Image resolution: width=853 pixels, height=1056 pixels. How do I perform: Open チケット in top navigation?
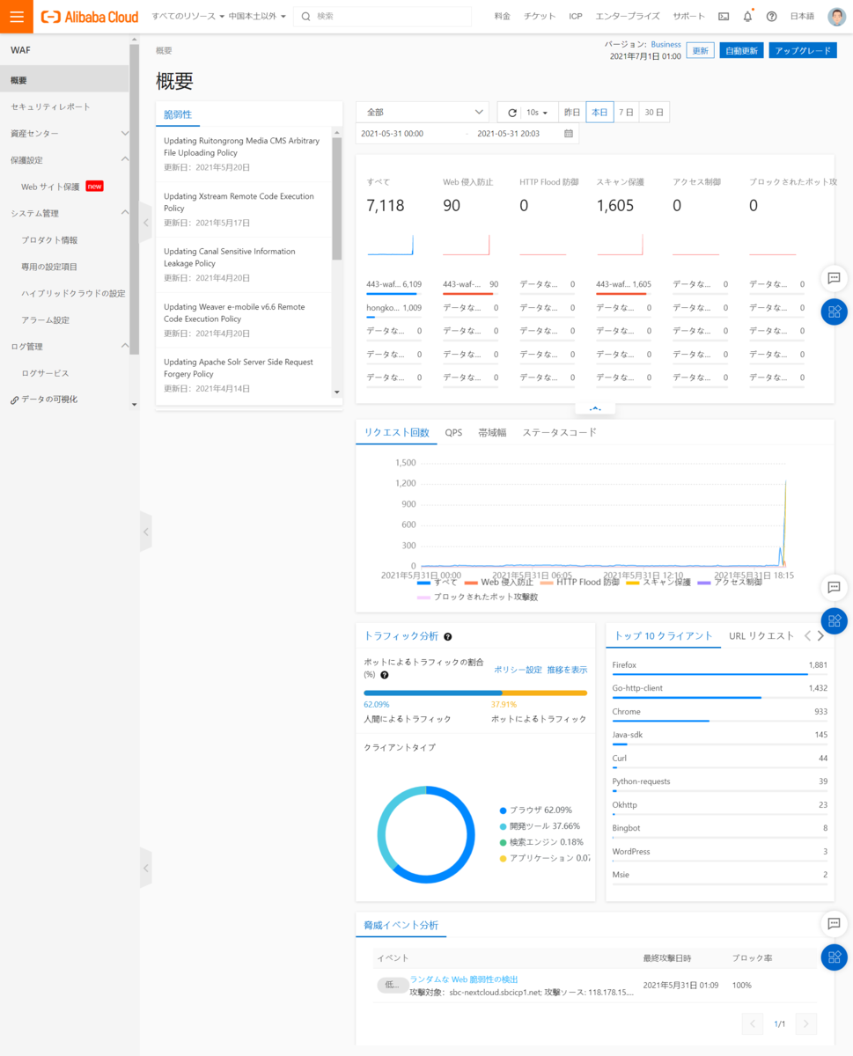540,17
